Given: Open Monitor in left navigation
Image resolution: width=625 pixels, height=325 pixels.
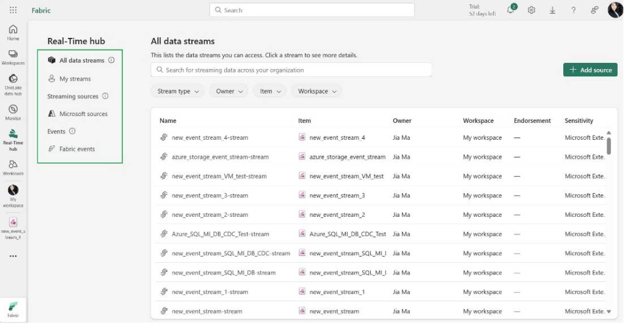Looking at the screenshot, I should coord(13,112).
